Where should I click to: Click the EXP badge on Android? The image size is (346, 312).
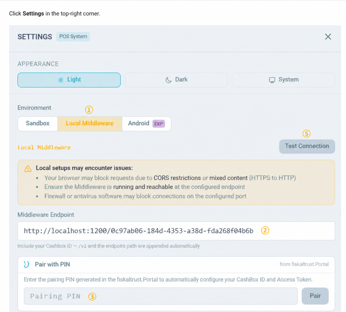(x=158, y=124)
